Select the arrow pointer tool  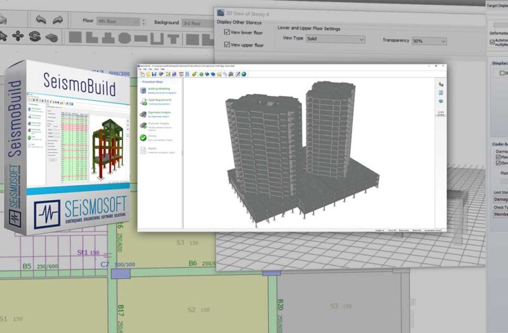pos(3,36)
